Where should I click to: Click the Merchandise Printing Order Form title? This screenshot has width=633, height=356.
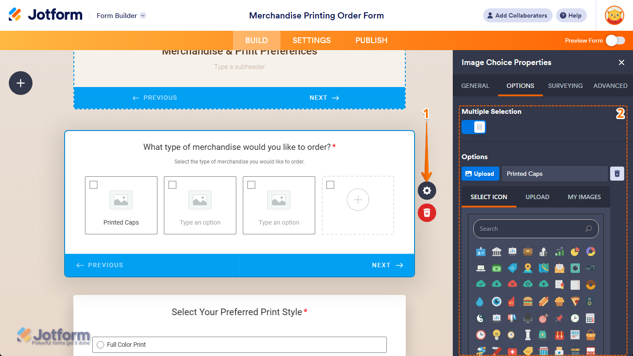tap(316, 15)
